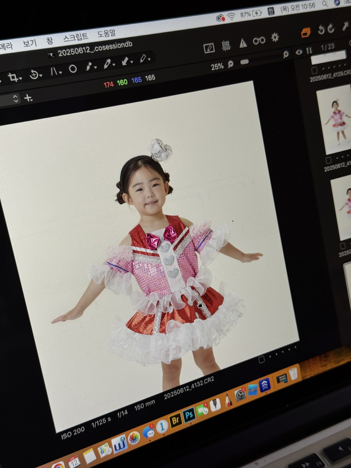Toggle browser visibility eye icon
The image size is (351, 468).
[299, 52]
